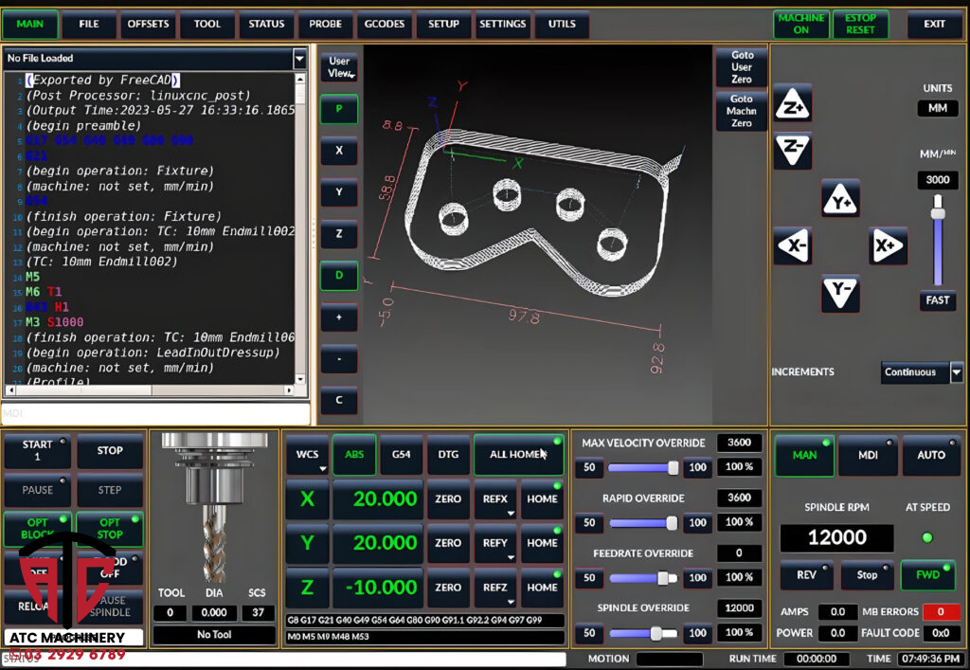Switch to the GCODES tab

pyautogui.click(x=385, y=26)
